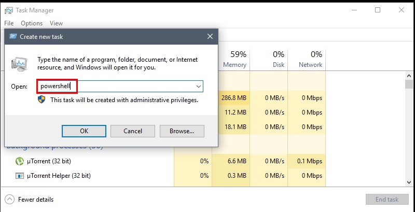Click the Fewer details arrow icon
The height and width of the screenshot is (212, 415).
coord(9,200)
